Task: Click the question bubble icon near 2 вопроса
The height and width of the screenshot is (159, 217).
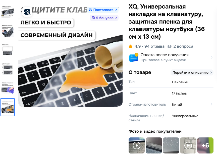Action: [169, 46]
